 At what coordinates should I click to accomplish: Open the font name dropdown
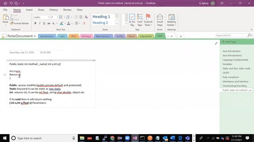click(48, 17)
